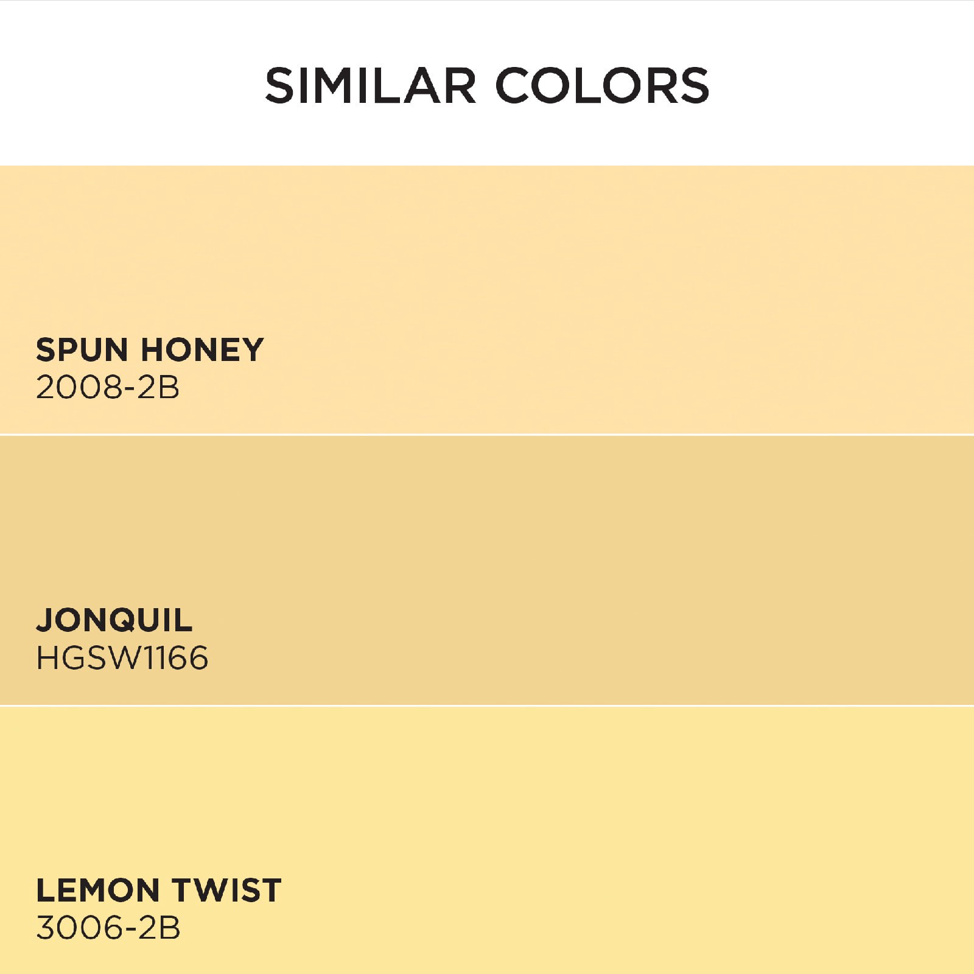
Task: Click the "SPUN HONEY" name label
Action: pyautogui.click(x=150, y=350)
